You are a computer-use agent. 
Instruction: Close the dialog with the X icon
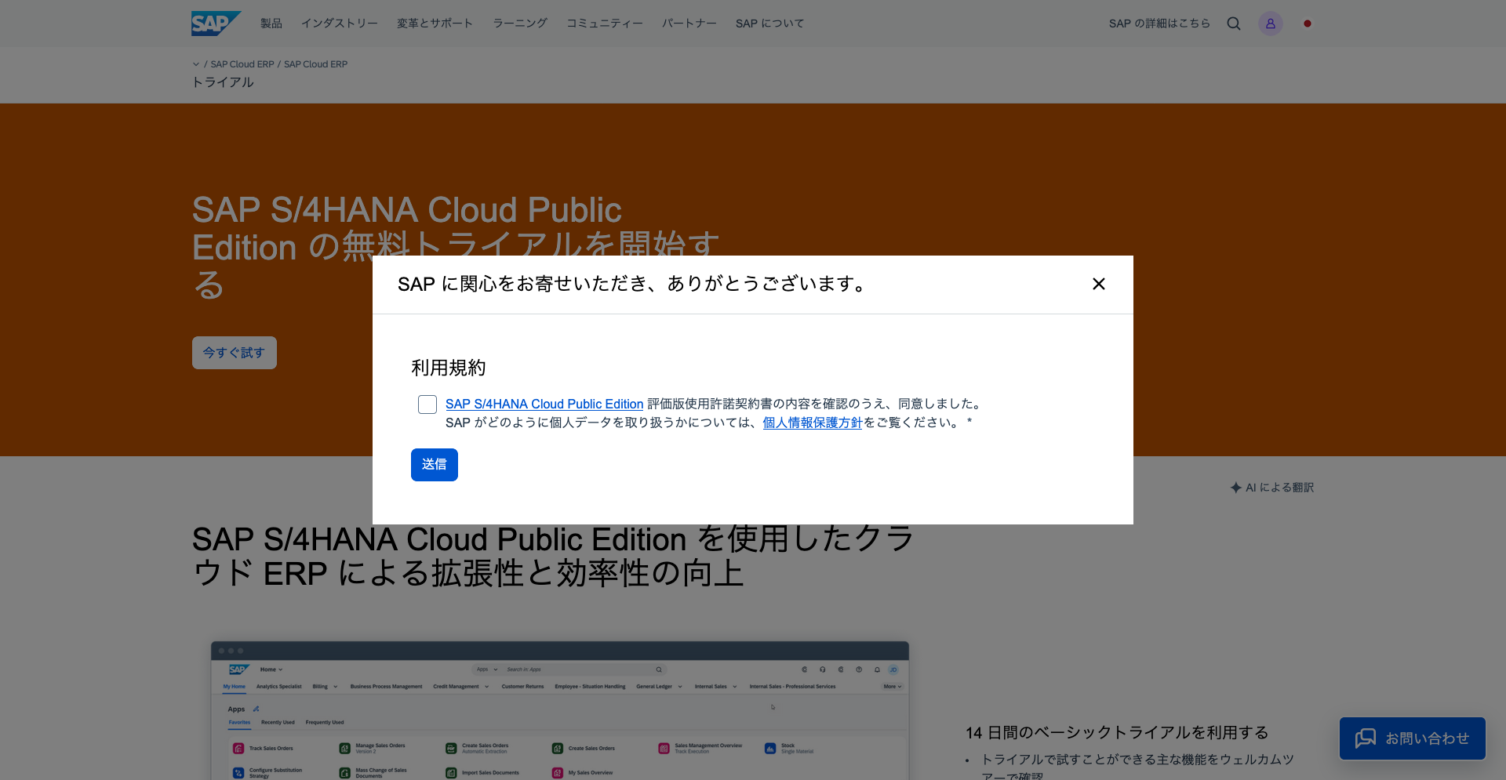pyautogui.click(x=1099, y=284)
